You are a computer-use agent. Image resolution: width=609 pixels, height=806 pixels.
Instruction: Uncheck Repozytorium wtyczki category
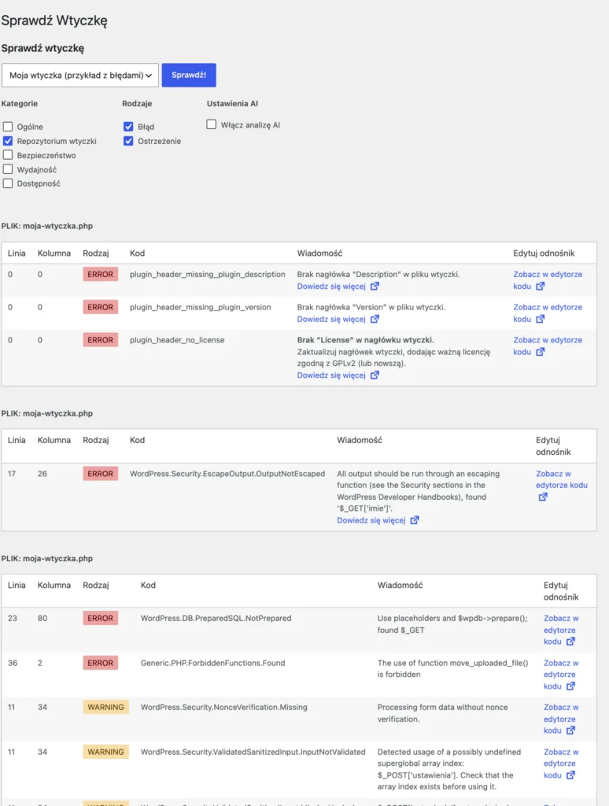pyautogui.click(x=8, y=141)
